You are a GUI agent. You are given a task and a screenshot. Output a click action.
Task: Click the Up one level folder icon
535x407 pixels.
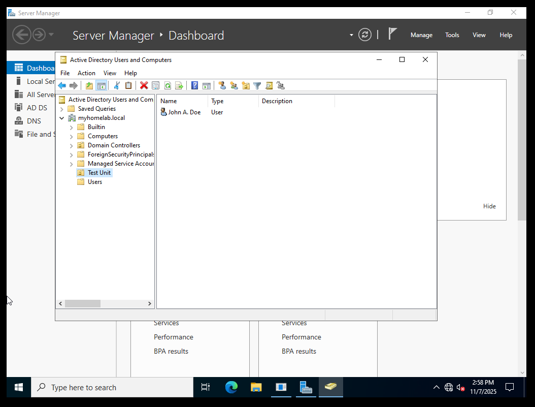pyautogui.click(x=89, y=85)
